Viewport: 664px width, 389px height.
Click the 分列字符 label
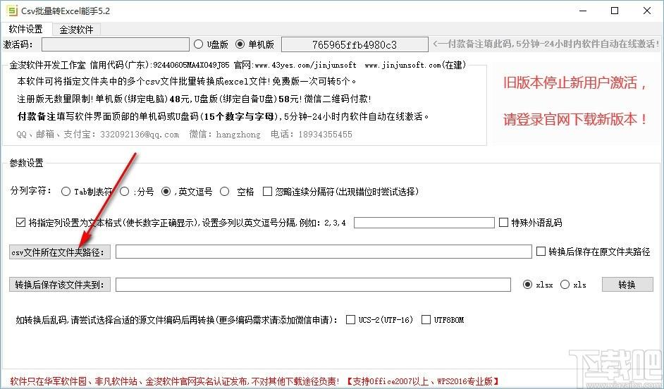point(31,191)
